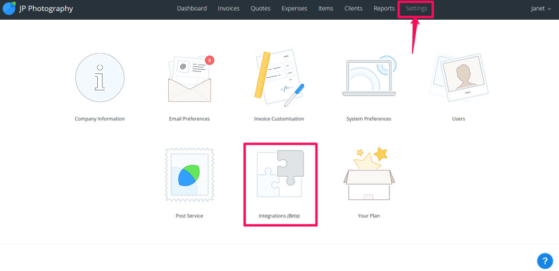Open the Items menu item

[326, 9]
